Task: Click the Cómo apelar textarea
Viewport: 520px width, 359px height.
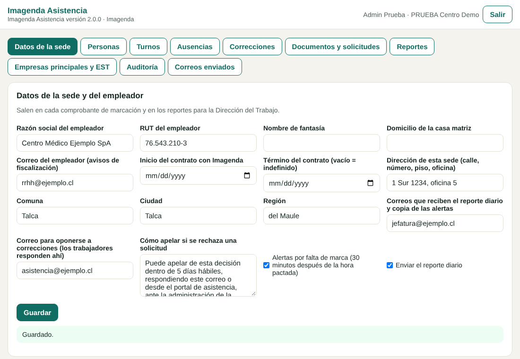Action: [x=199, y=275]
